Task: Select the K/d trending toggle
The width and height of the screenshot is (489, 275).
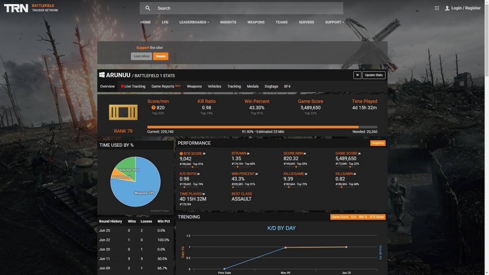Action: (353, 217)
